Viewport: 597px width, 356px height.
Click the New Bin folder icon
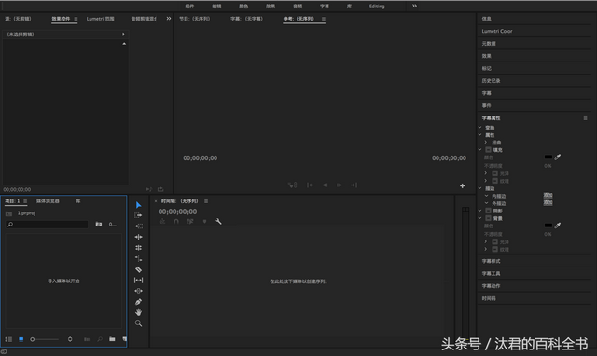(112, 339)
